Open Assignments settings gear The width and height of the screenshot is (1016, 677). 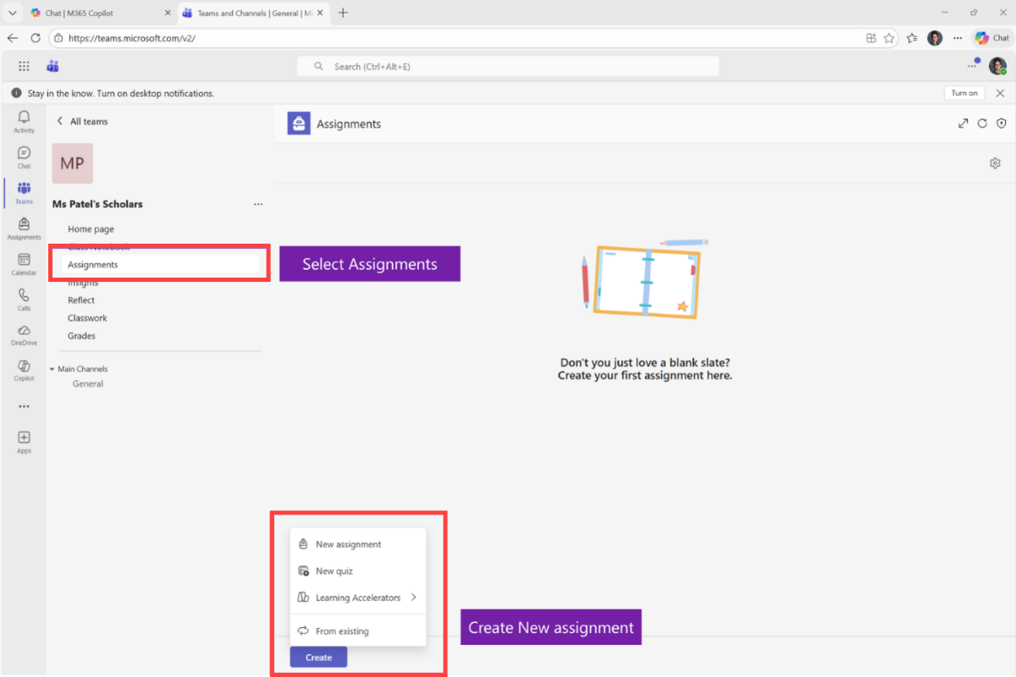click(996, 163)
